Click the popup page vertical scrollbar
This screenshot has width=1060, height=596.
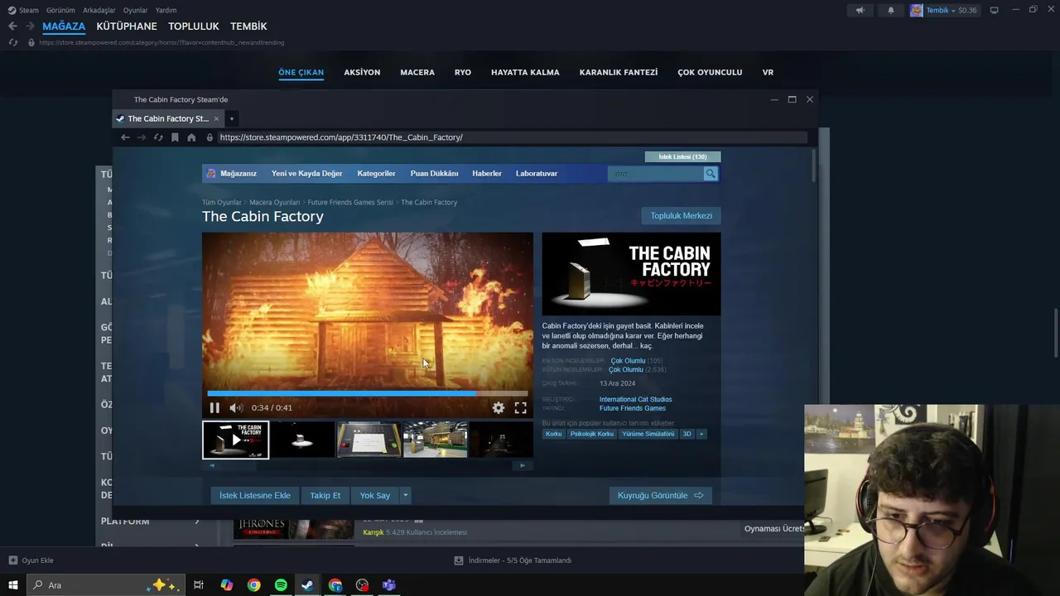[814, 166]
